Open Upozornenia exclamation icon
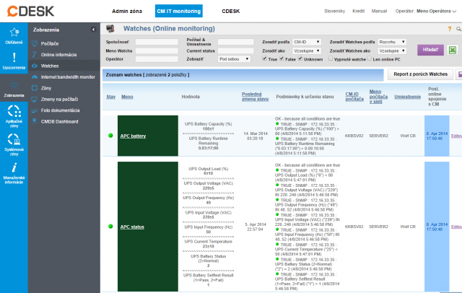The width and height of the screenshot is (462, 293). [14, 57]
